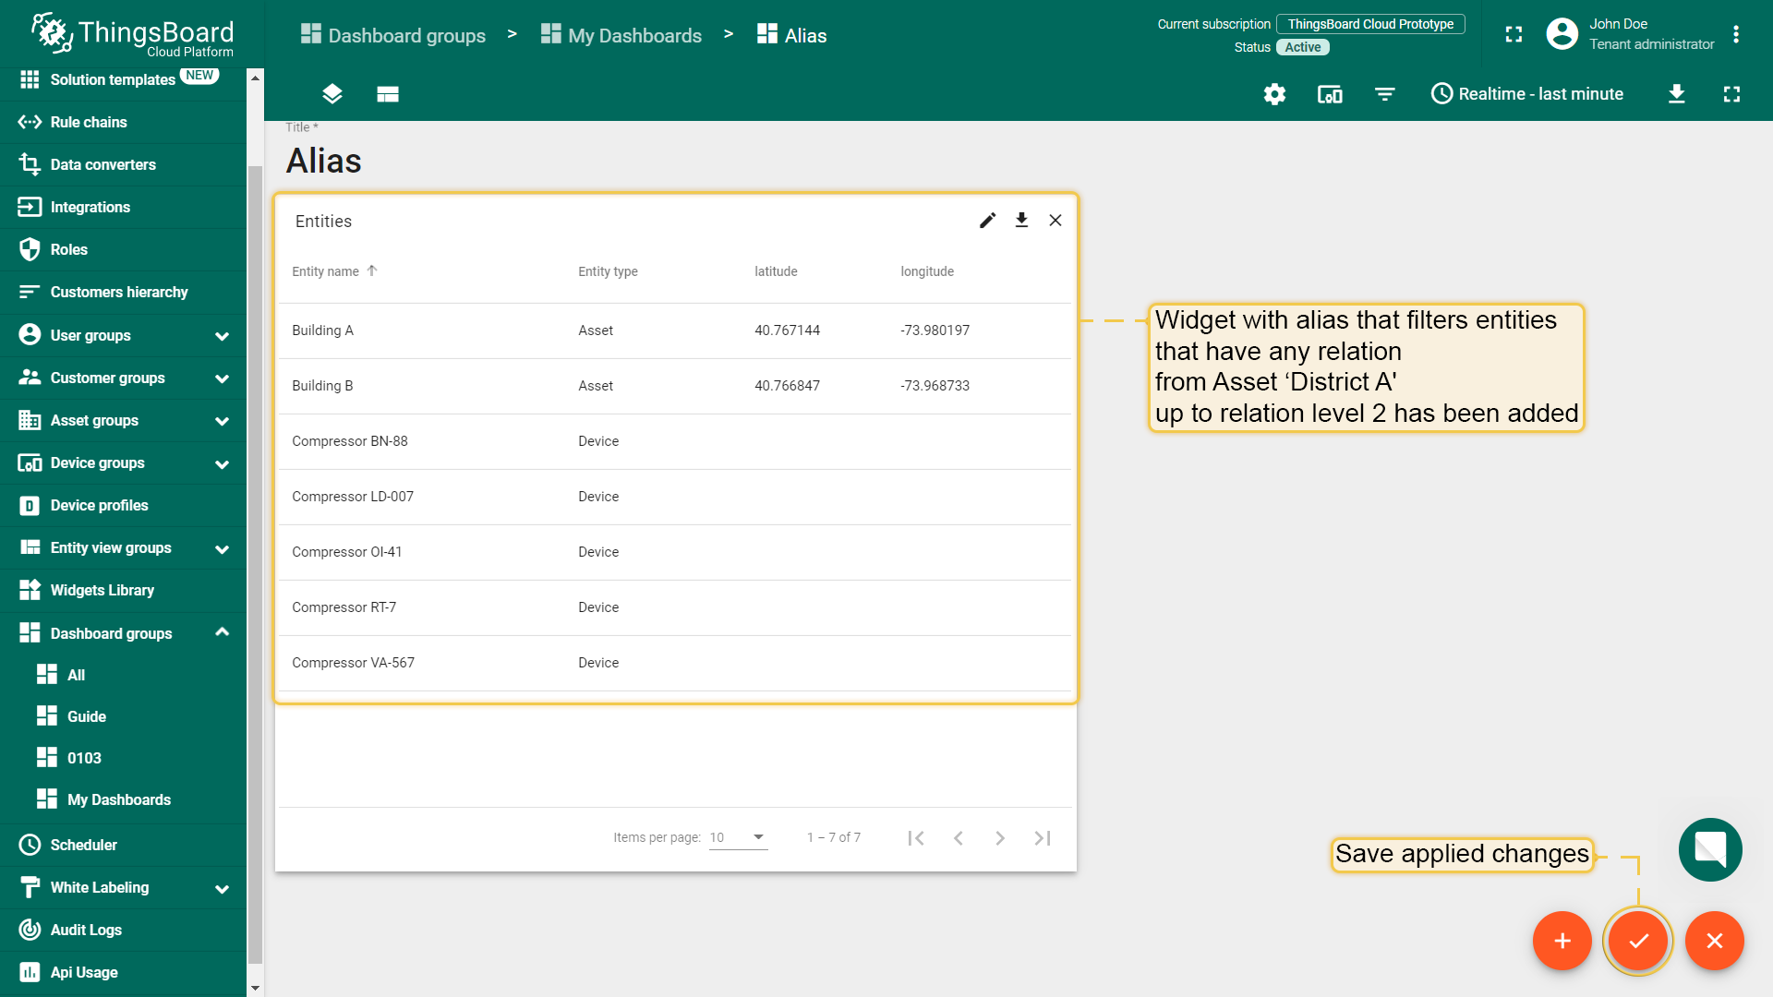Open Device profiles in sidebar
The image size is (1773, 997).
click(x=123, y=505)
